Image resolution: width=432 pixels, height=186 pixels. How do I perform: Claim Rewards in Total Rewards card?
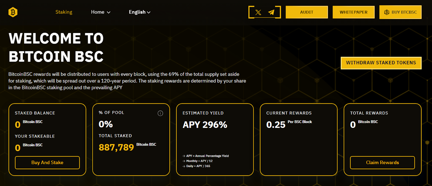pos(382,163)
